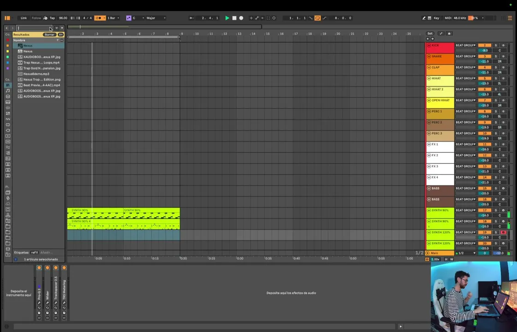The width and height of the screenshot is (517, 332).
Task: Arm the first SYNTH 90% track 17
Action: 503,210
